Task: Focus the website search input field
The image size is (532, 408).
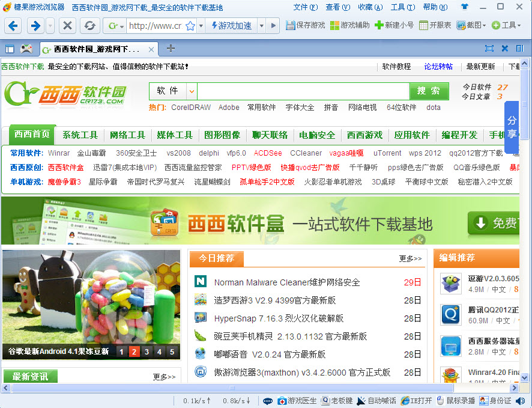Action: [x=303, y=91]
